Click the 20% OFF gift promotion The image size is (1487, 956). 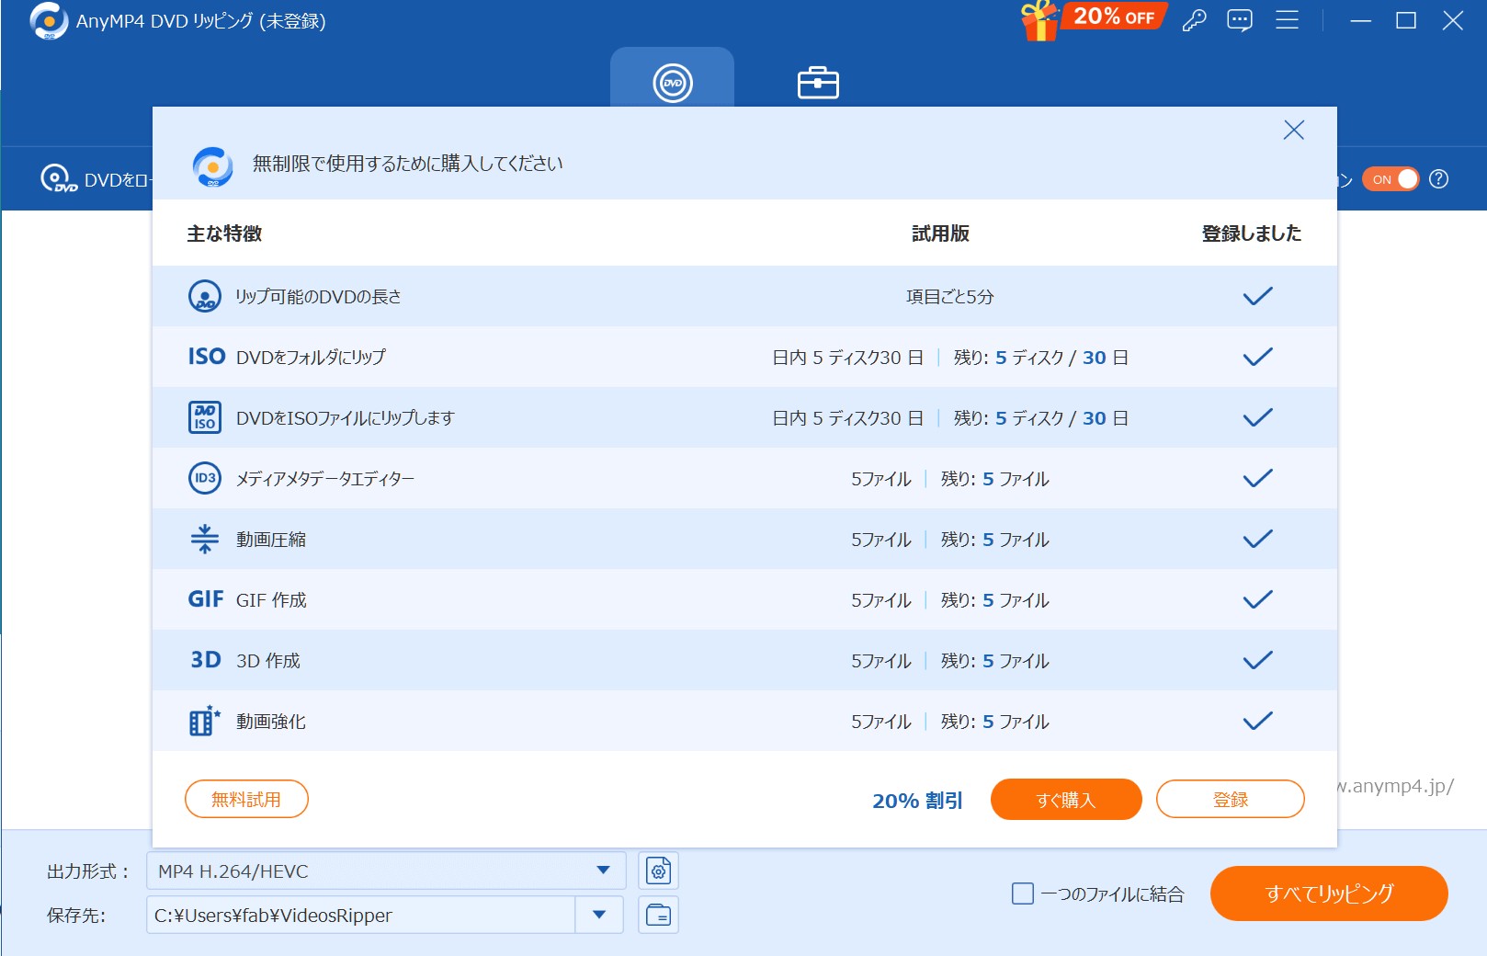pos(1094,19)
